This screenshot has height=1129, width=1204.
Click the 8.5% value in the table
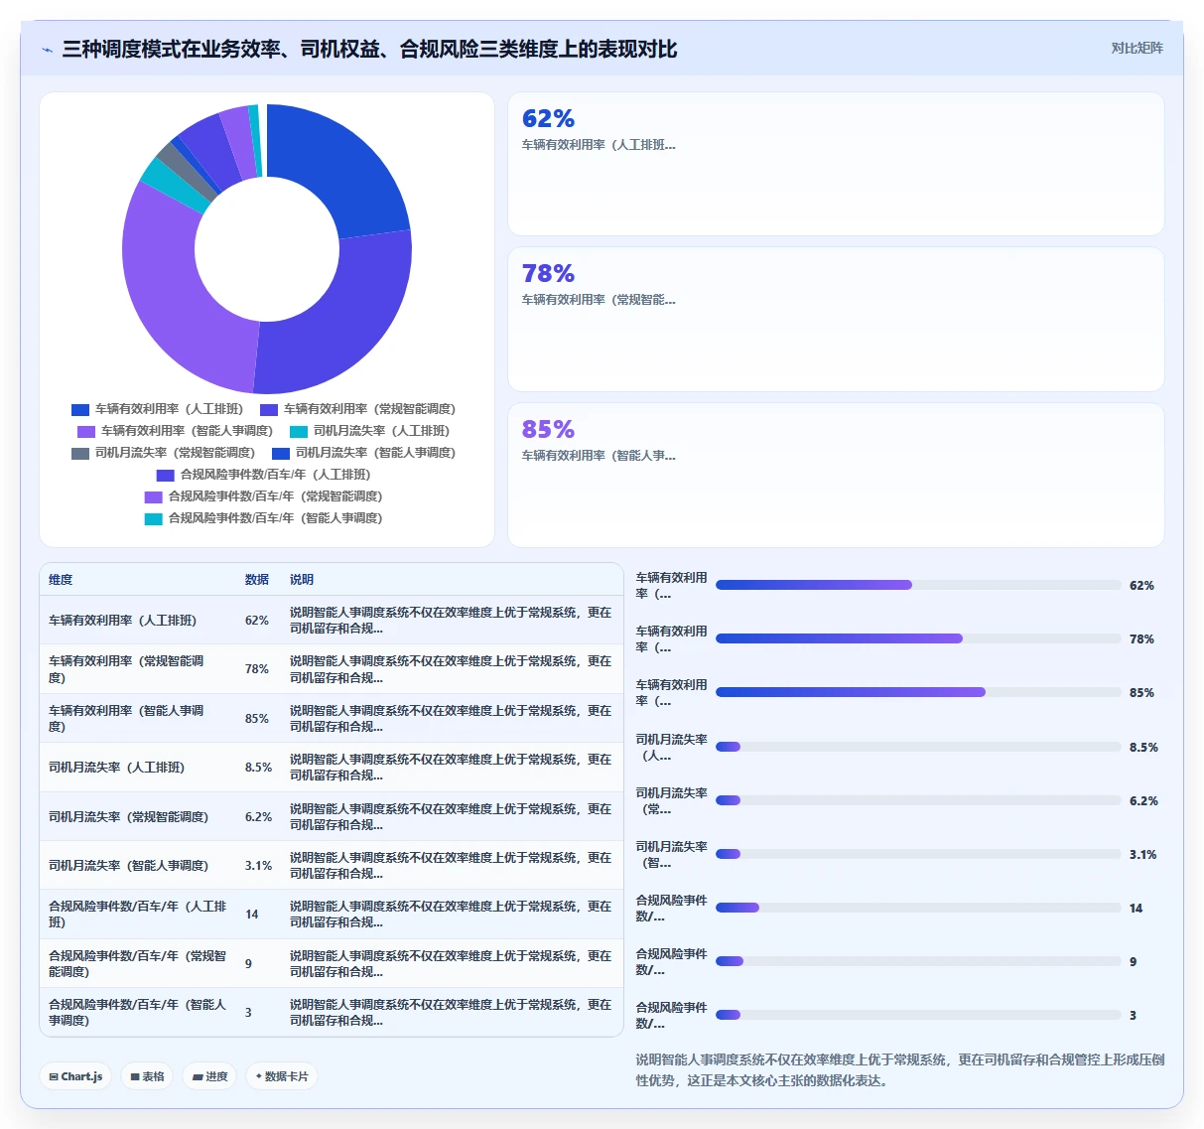pyautogui.click(x=258, y=768)
